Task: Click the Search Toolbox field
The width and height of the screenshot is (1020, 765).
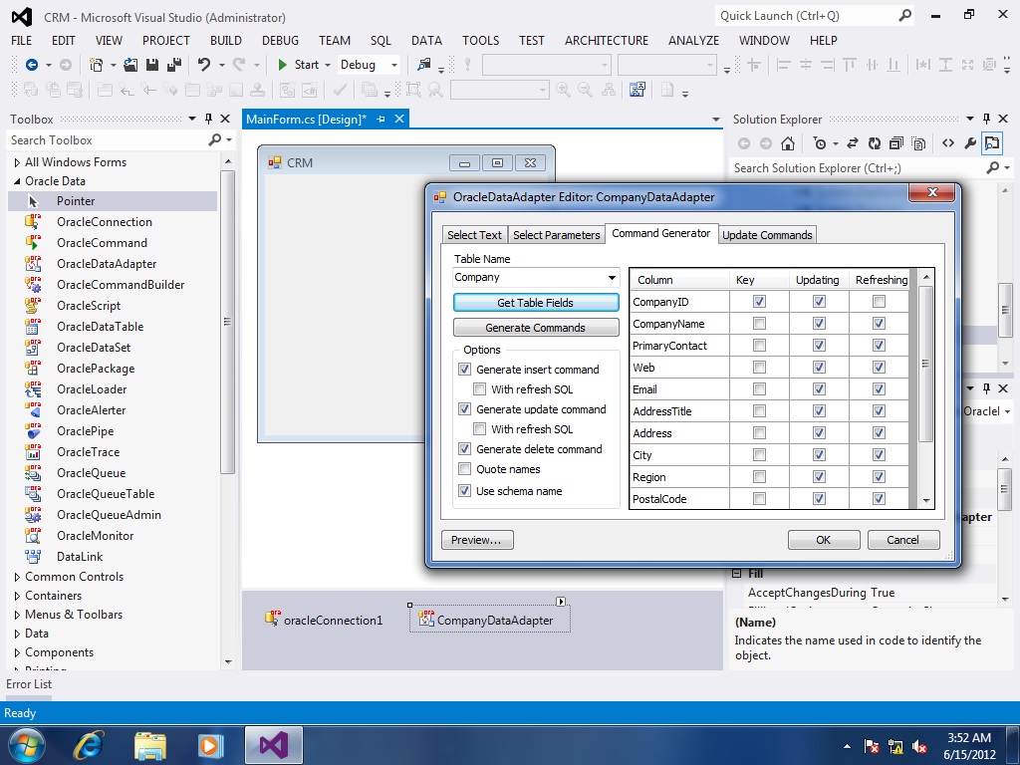Action: 108,140
